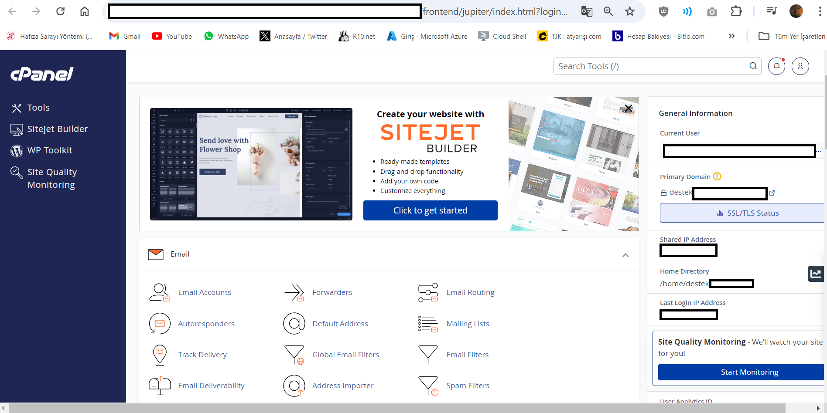The width and height of the screenshot is (827, 413).
Task: Close the Sitejet Builder banner
Action: tap(628, 108)
